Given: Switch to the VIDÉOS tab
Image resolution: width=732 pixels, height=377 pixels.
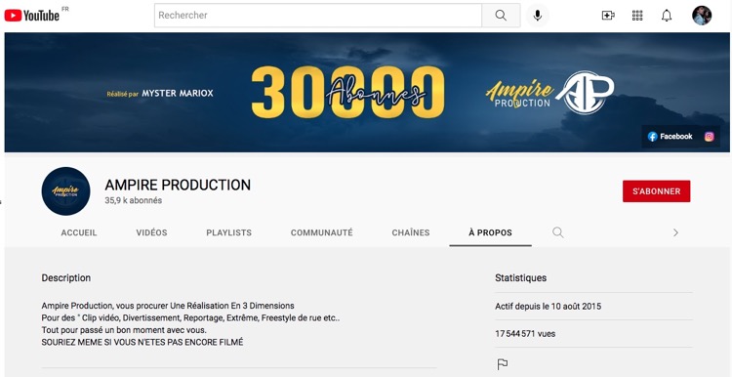Looking at the screenshot, I should [151, 232].
